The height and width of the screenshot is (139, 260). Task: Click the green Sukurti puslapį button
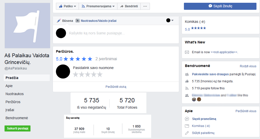pos(17,128)
